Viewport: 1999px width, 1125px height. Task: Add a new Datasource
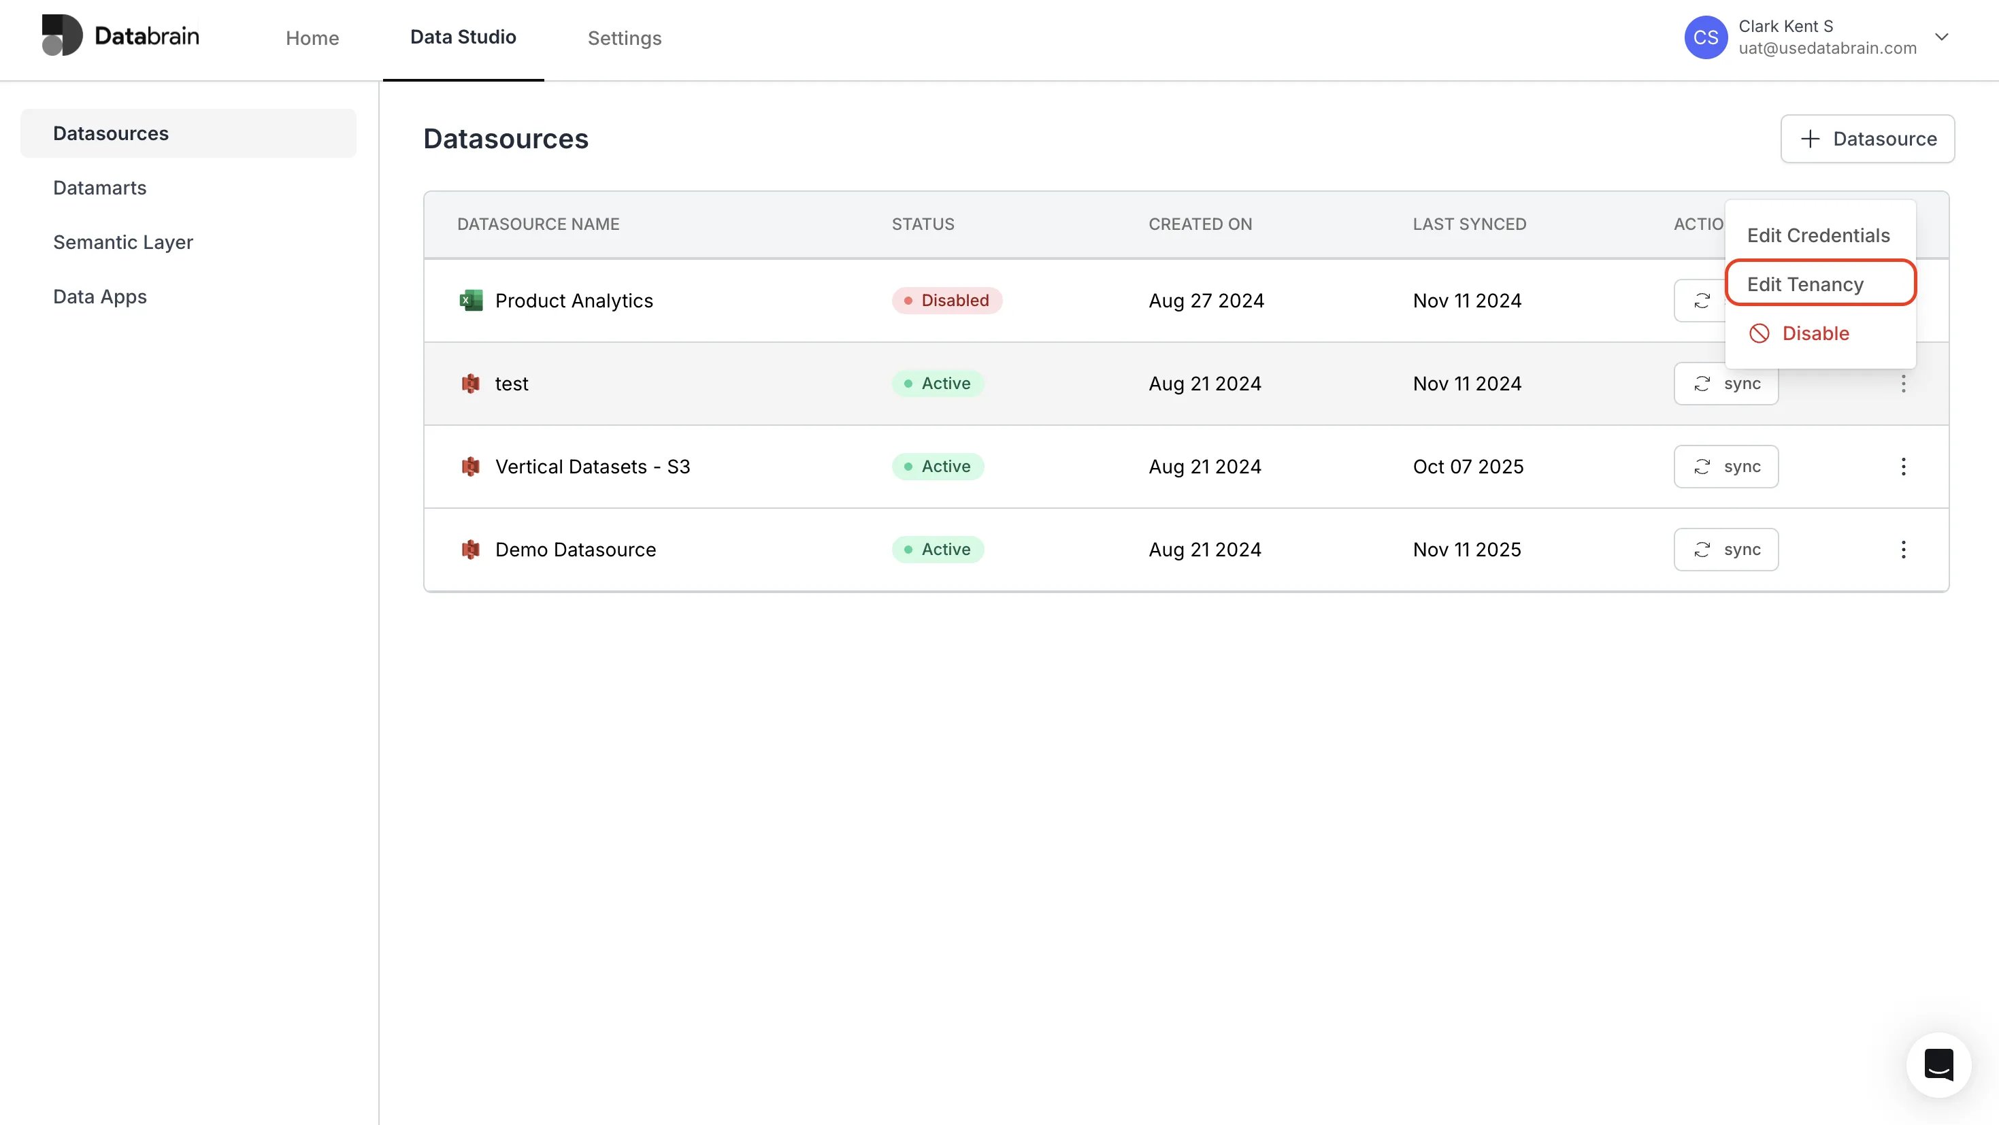pos(1867,139)
